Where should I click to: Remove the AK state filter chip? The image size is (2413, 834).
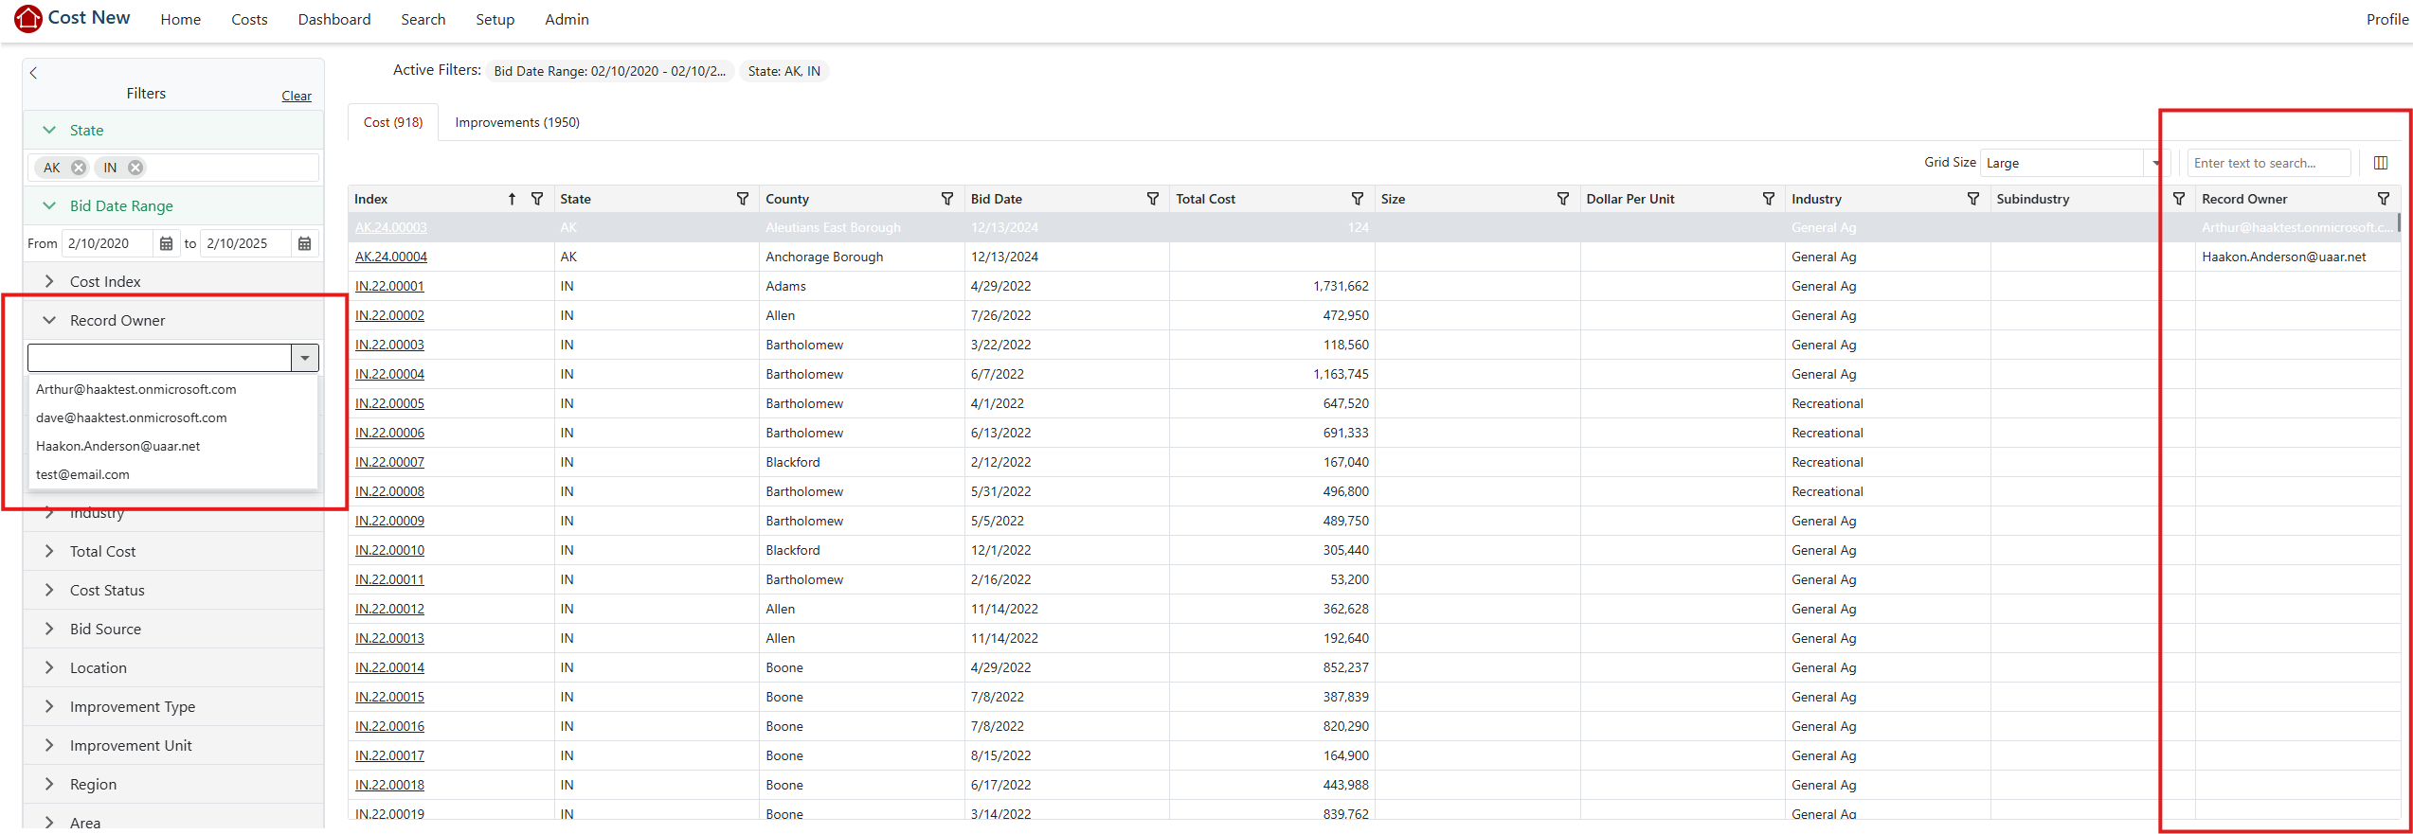79,168
